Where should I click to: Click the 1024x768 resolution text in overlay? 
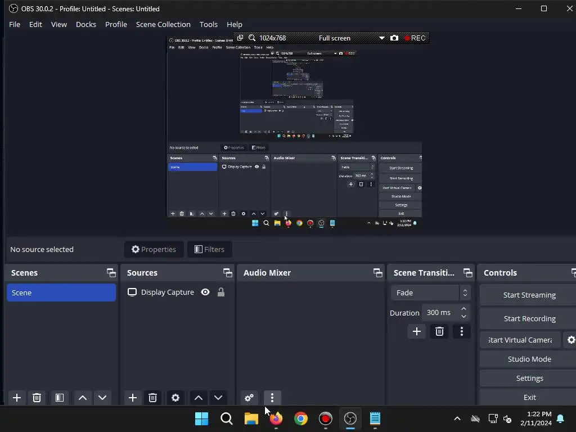point(273,38)
